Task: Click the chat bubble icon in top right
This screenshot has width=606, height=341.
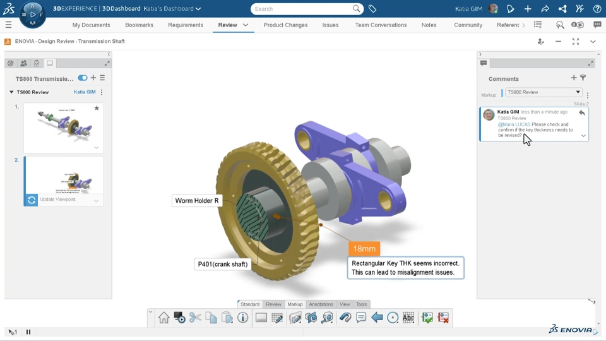Action: [597, 25]
